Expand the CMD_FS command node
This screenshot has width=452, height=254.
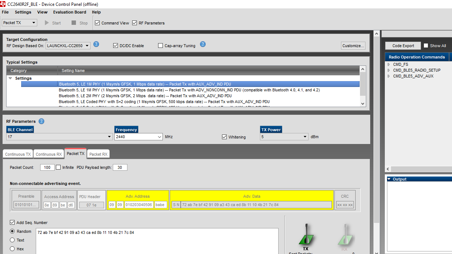click(x=389, y=64)
